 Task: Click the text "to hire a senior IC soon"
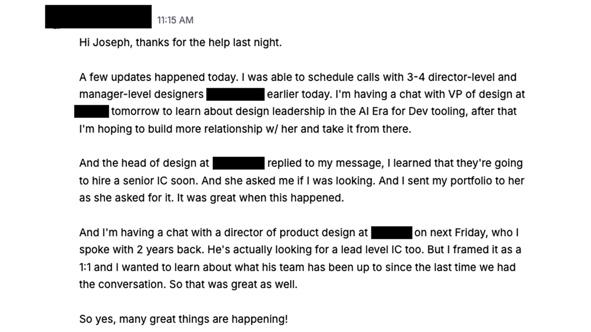pos(138,181)
